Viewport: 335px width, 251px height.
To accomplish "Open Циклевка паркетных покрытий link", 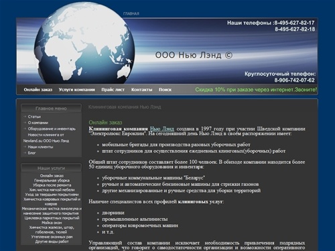I will pos(52,218).
